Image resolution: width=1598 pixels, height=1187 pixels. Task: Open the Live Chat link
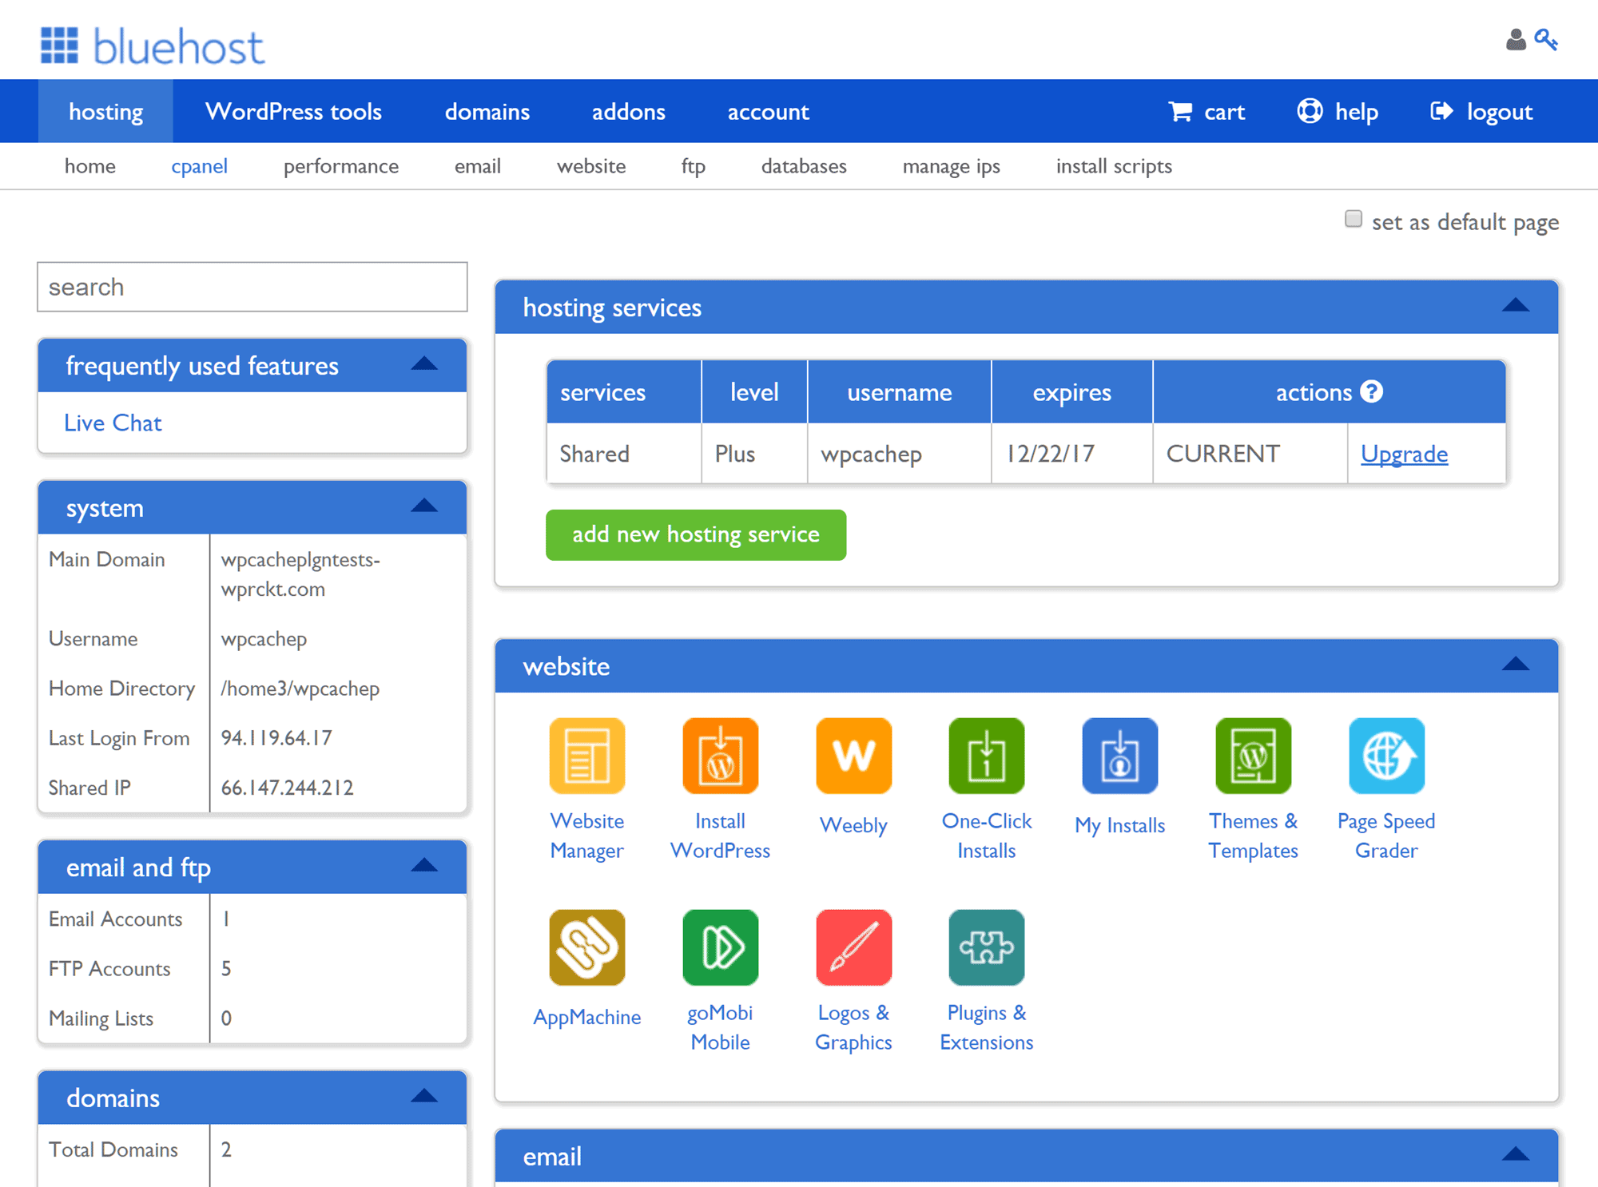click(113, 423)
